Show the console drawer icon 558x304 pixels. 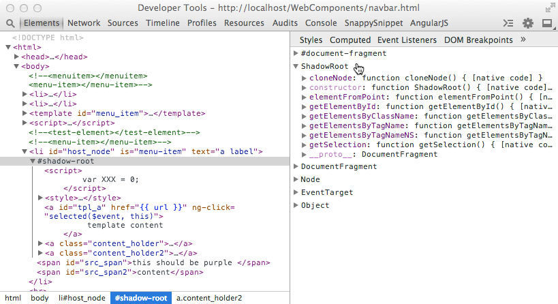[x=508, y=23]
